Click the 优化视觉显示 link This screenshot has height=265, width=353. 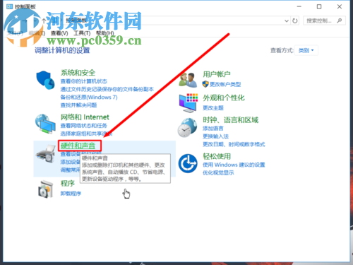218,172
